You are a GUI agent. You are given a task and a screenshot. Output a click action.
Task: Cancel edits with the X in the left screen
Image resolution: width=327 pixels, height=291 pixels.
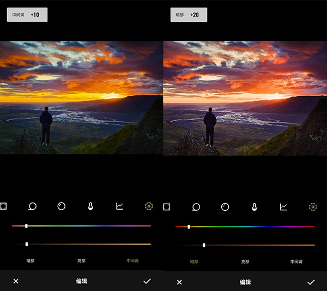(x=16, y=281)
